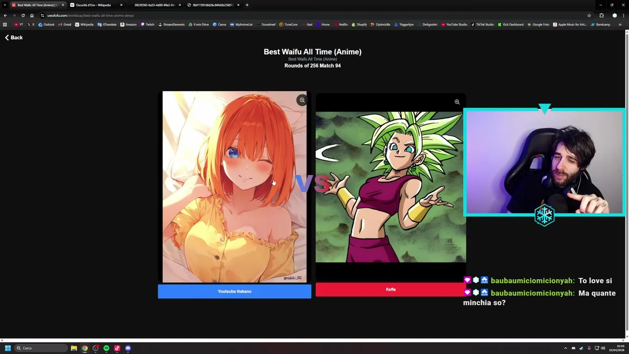
Task: Open the Triggerfyre bookmark
Action: coord(403,25)
